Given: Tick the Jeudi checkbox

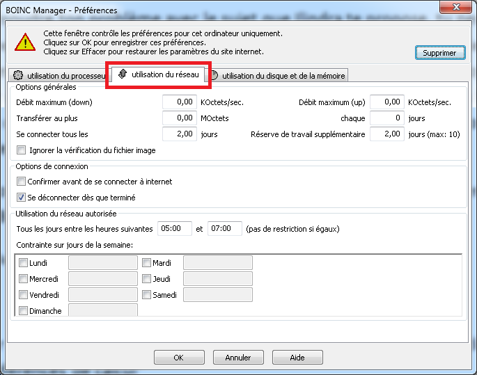Looking at the screenshot, I should click(x=146, y=279).
